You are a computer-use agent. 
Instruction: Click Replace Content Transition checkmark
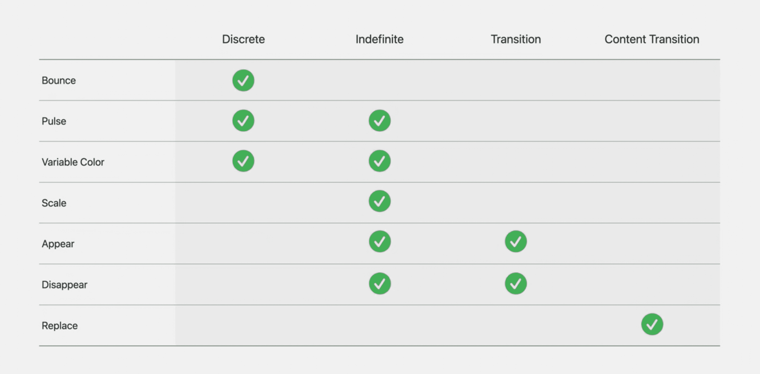click(x=652, y=324)
